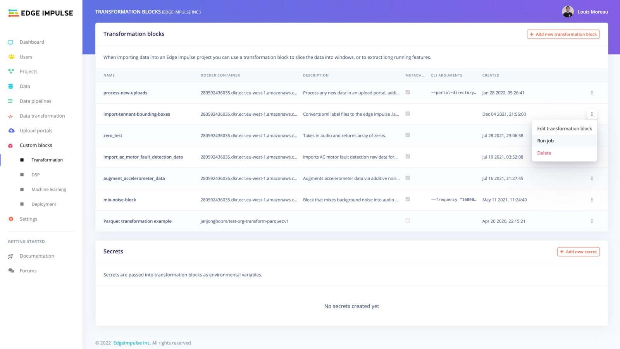Click the Edge Impulse logo
Screen dimensions: 620x349
tap(40, 13)
